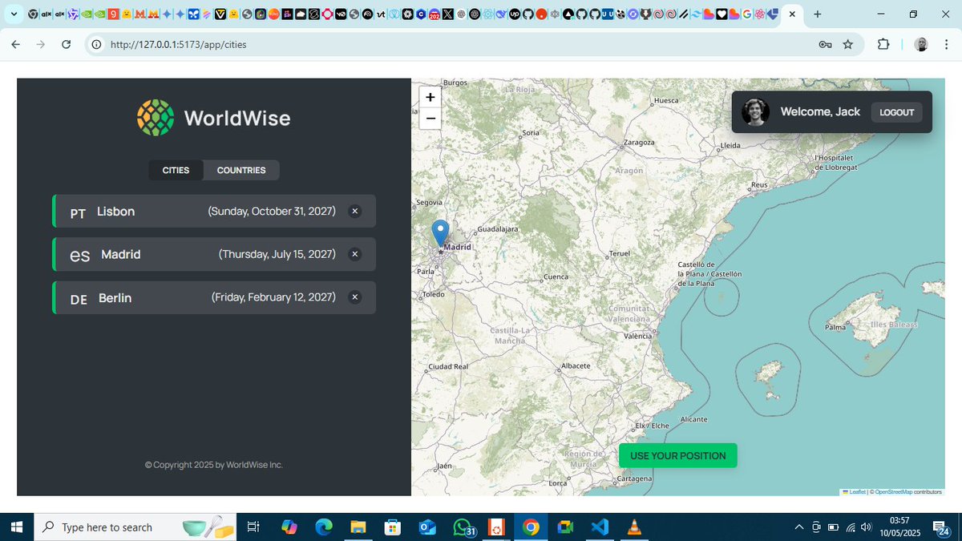Screen dimensions: 962x541
Task: Open Visual Studio Code from taskbar
Action: (600, 527)
